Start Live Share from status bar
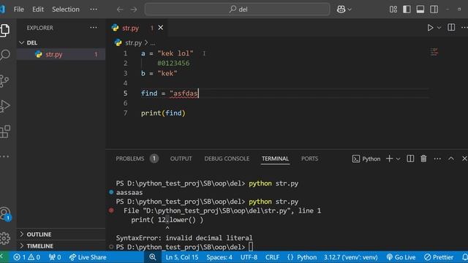This screenshot has width=468, height=263. pos(88,257)
